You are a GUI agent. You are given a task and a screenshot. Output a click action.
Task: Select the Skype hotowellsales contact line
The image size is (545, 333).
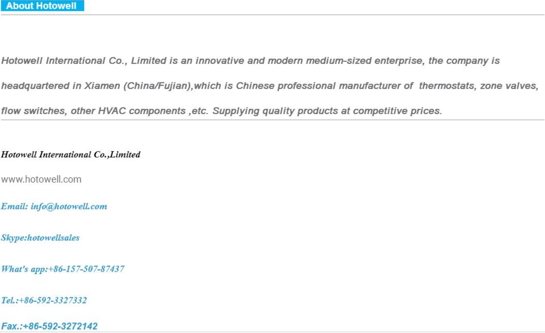40,238
